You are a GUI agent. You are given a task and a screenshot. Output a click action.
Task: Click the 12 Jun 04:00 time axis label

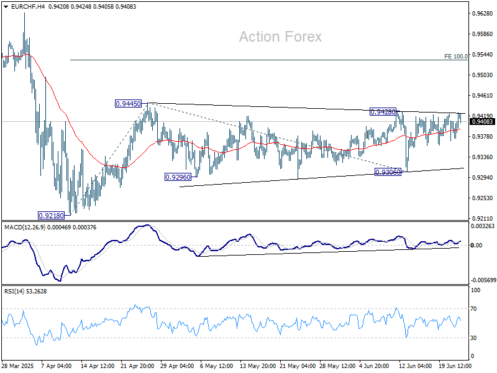[x=415, y=366]
